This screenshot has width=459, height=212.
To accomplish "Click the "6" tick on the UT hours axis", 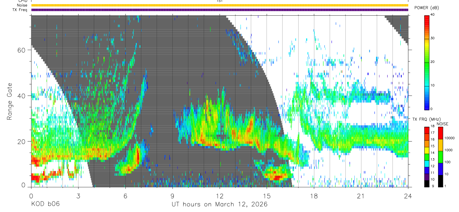I will click(x=125, y=196).
